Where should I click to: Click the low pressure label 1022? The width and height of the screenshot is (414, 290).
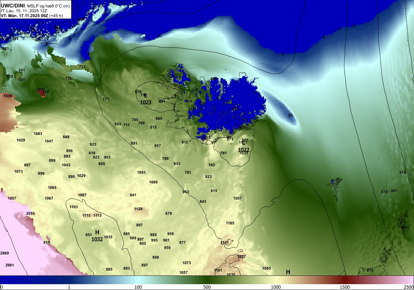coord(244,150)
